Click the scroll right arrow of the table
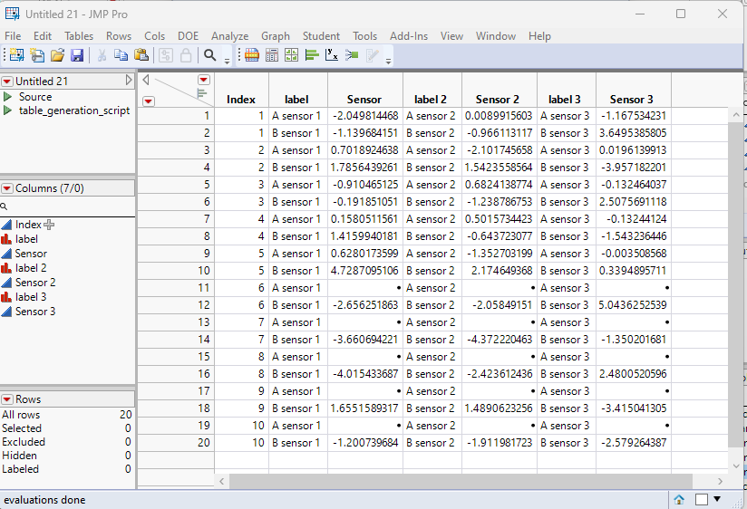Viewport: 747px width, 509px height. [721, 482]
